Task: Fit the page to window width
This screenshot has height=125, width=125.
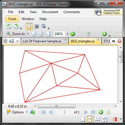Action: coord(48,34)
